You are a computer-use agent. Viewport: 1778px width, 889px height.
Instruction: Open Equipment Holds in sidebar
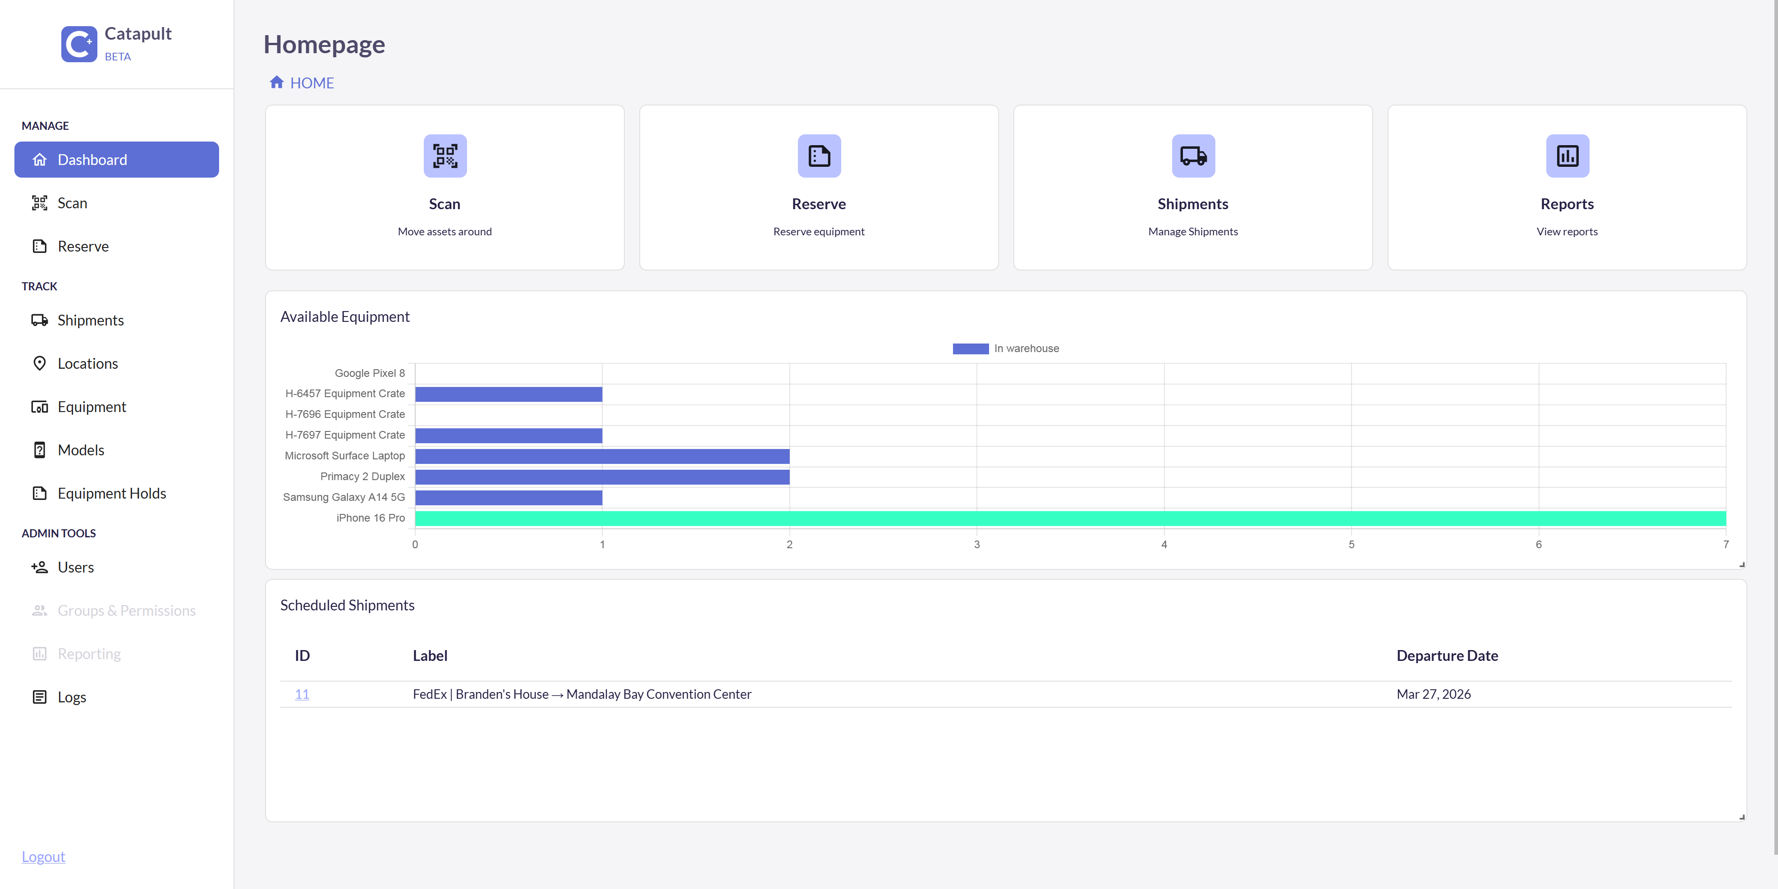[x=112, y=494]
